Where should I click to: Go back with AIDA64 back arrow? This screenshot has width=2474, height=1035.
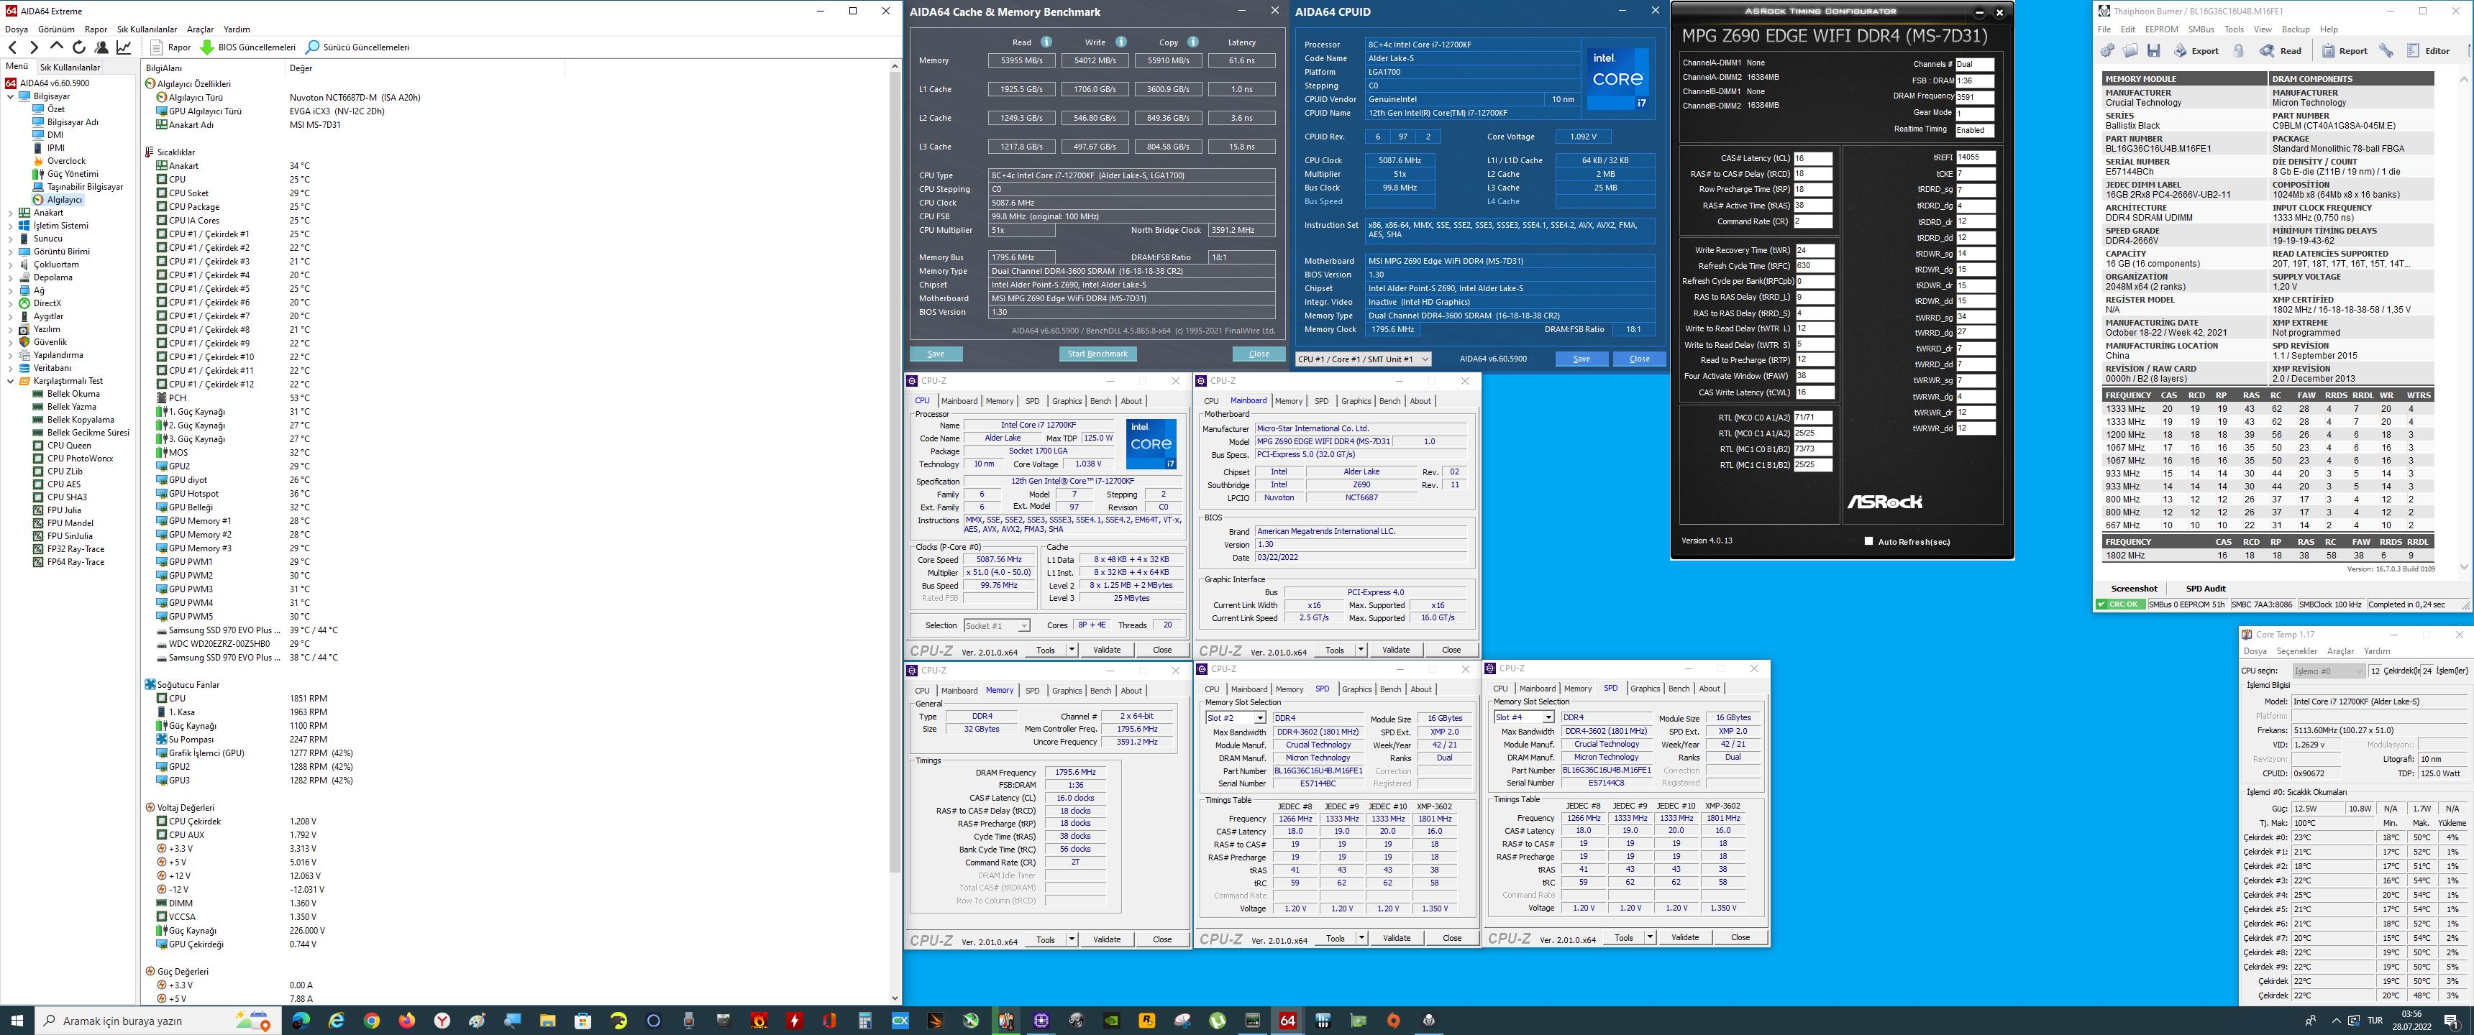[x=12, y=47]
